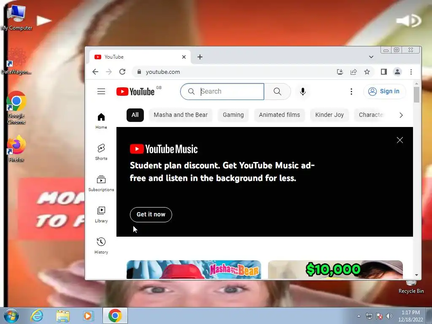This screenshot has height=324, width=432.
Task: Select the All filter chip
Action: [135, 115]
